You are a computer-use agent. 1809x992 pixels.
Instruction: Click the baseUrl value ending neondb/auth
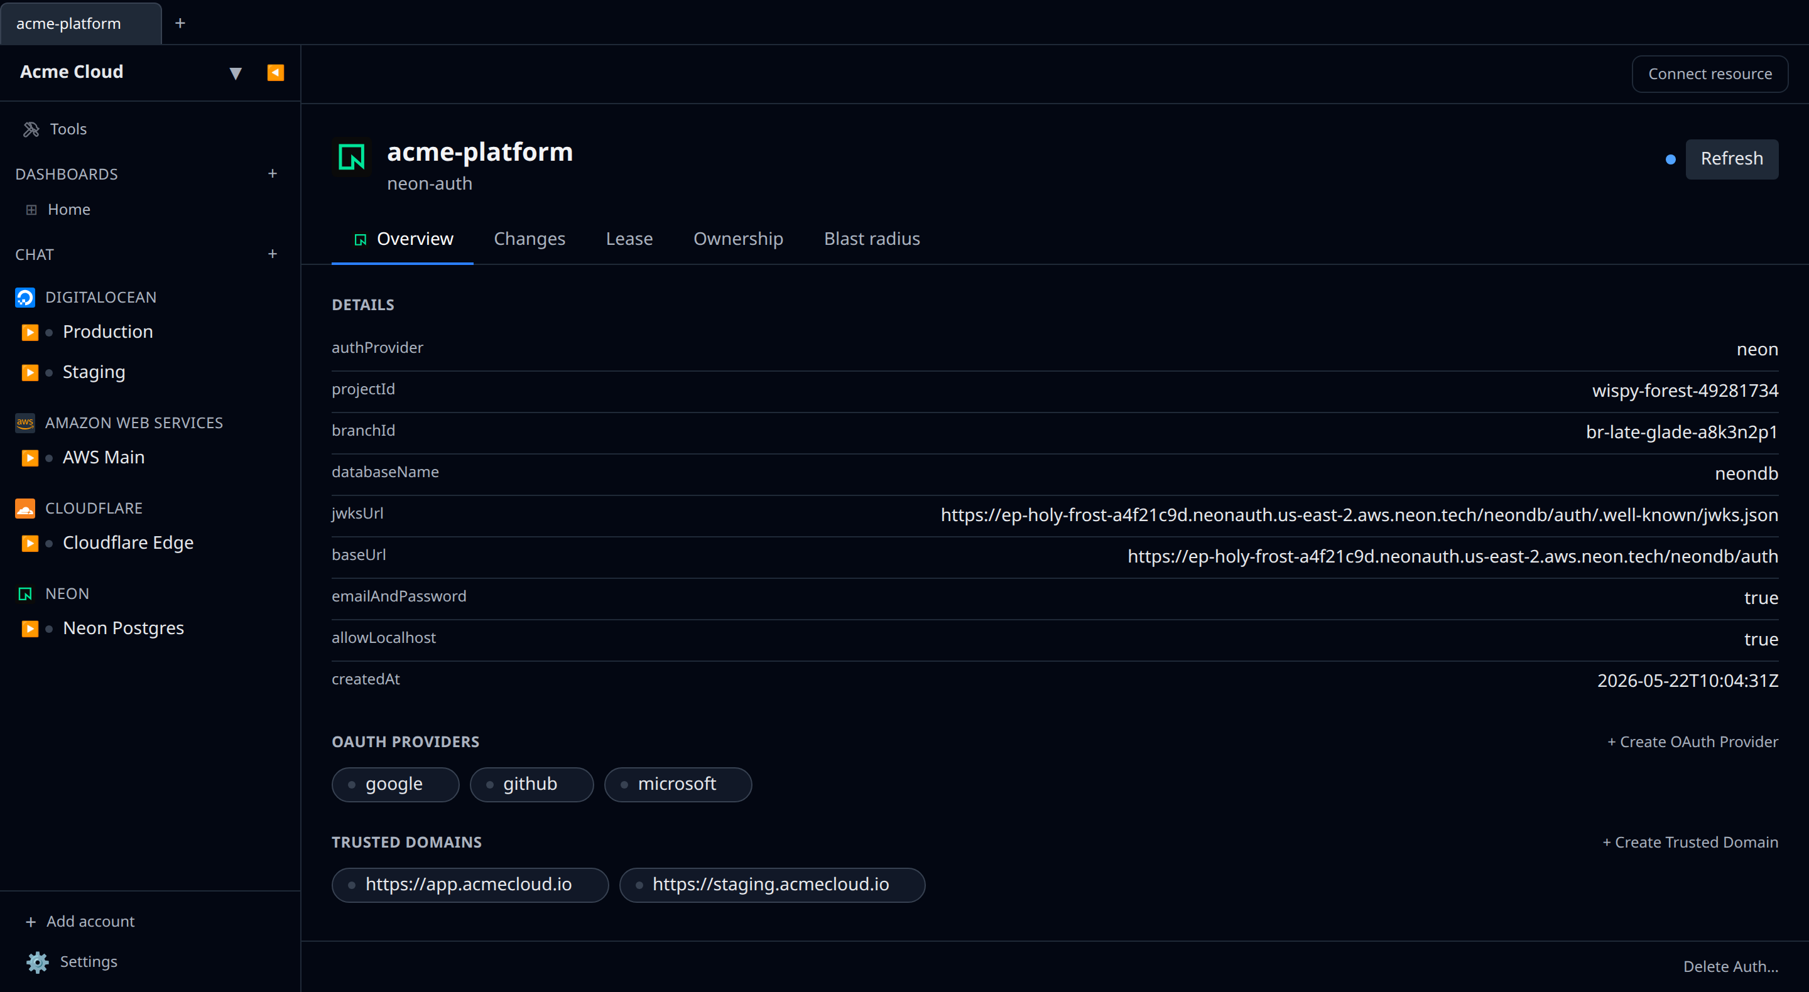1452,556
